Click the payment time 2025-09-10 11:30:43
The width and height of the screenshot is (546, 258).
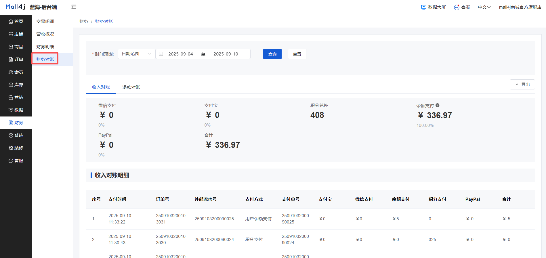click(120, 240)
